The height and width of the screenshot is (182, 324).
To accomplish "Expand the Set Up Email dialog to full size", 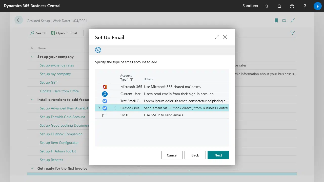I will (x=216, y=37).
